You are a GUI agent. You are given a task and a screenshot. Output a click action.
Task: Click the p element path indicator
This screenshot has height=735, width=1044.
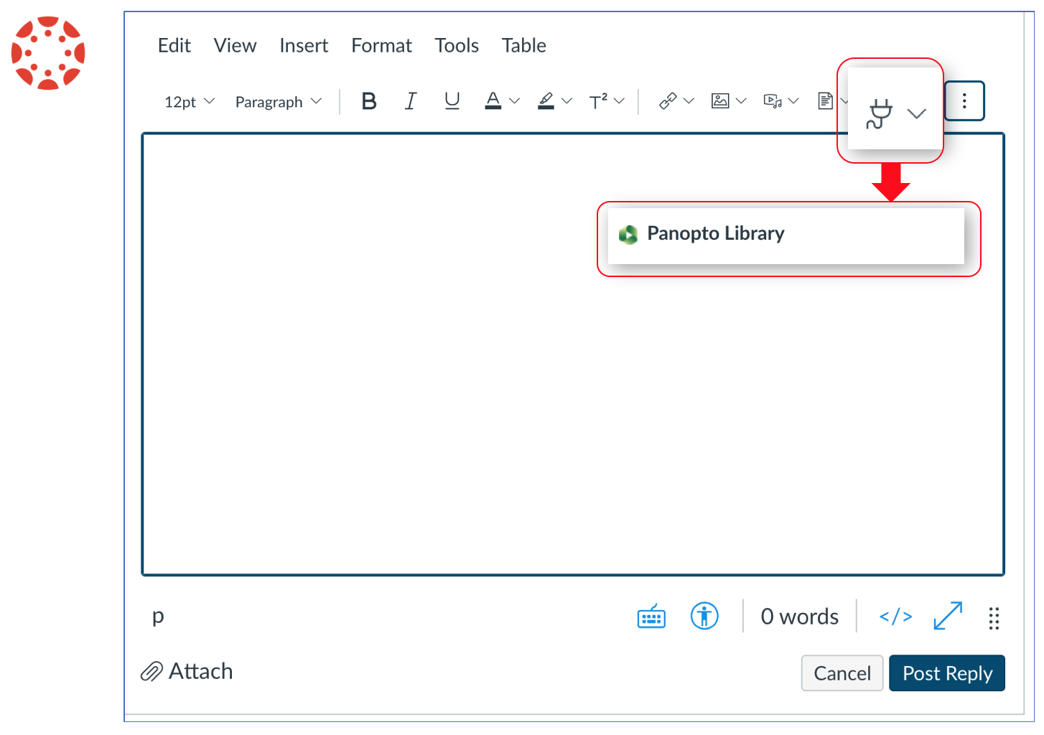[158, 616]
